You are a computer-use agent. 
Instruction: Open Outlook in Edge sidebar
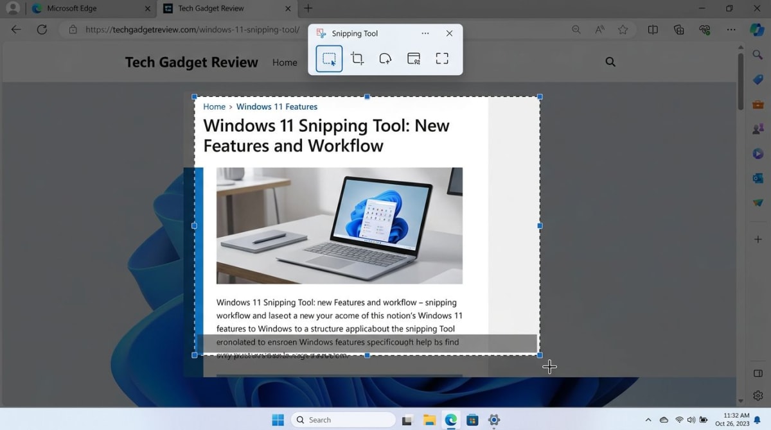[x=758, y=178]
